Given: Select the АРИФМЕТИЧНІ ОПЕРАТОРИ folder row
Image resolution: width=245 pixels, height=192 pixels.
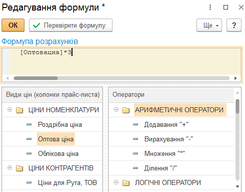Looking at the screenshot, I should (x=171, y=110).
